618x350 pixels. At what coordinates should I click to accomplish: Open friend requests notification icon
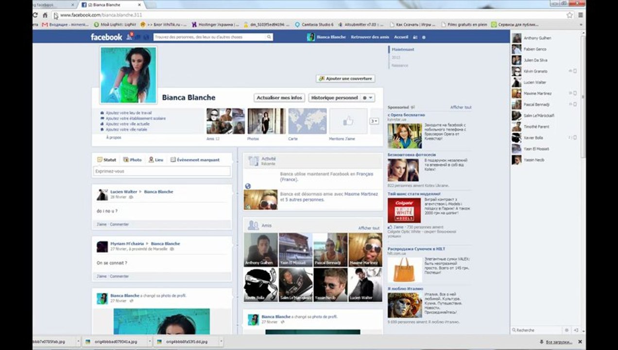129,37
